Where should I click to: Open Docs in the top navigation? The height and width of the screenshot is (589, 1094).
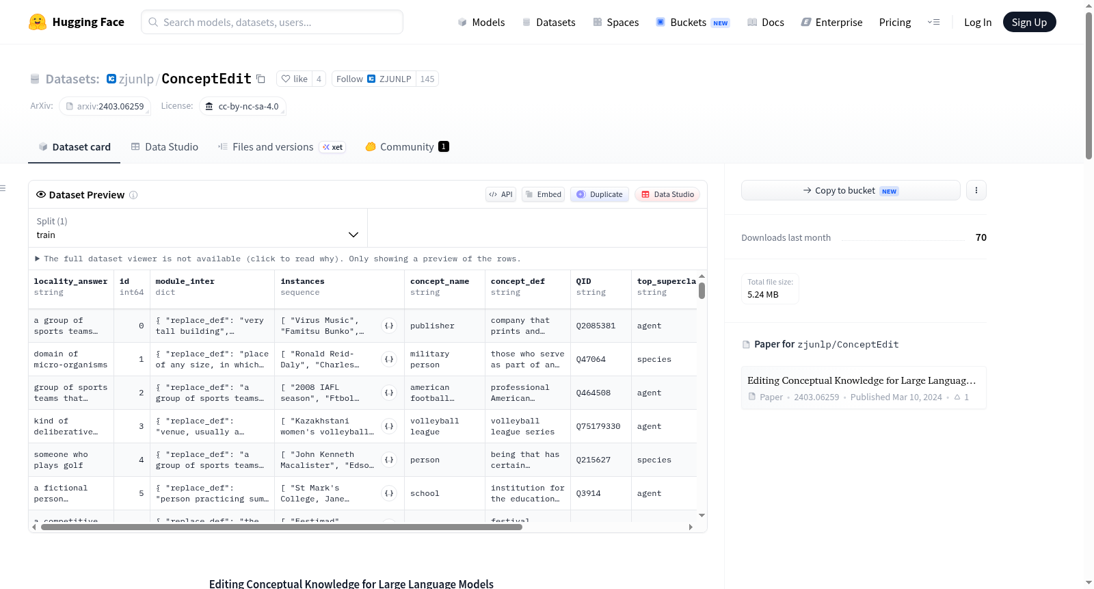point(766,22)
